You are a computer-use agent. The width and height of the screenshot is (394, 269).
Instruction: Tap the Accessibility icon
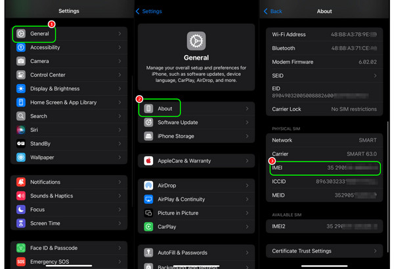(21, 47)
